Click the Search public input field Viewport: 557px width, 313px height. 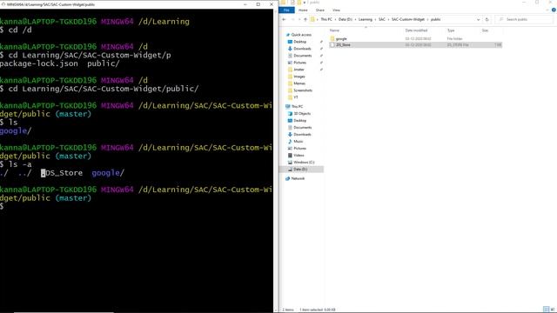[x=524, y=19]
